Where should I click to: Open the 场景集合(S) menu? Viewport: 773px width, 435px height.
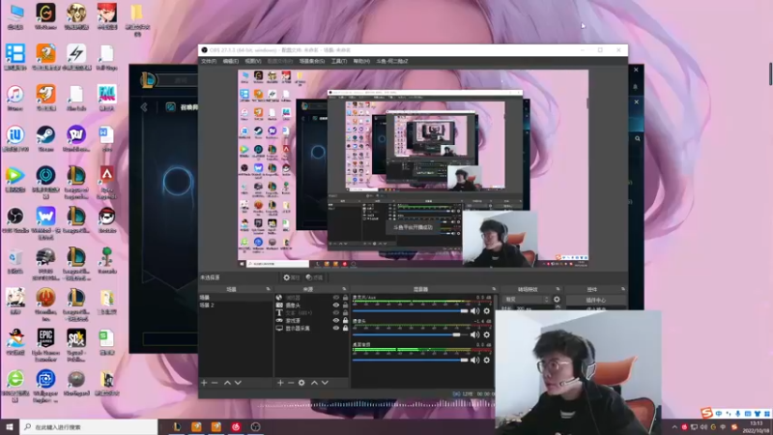tap(311, 61)
